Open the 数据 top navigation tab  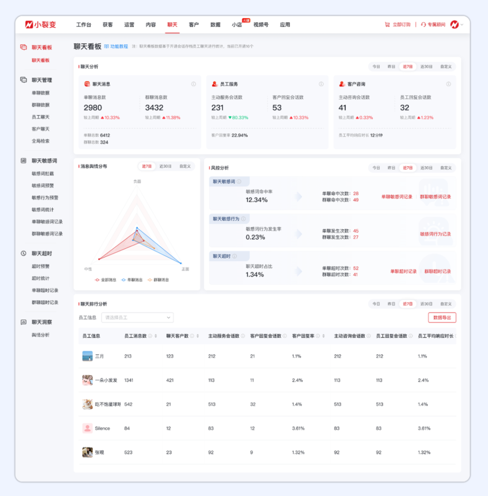(216, 25)
